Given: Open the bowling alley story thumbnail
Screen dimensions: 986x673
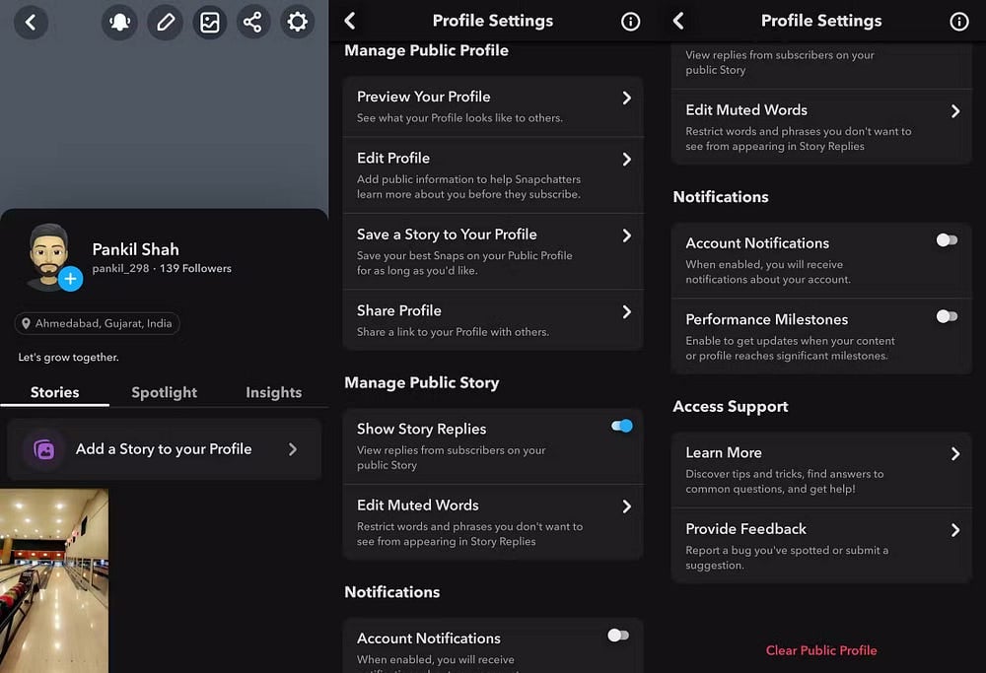Looking at the screenshot, I should point(54,579).
